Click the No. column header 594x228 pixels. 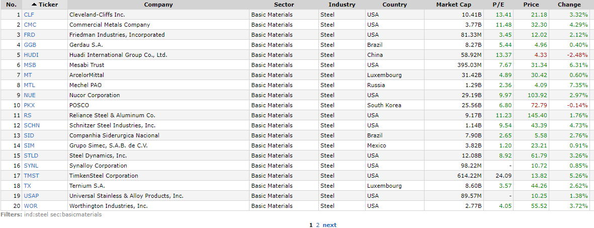pyautogui.click(x=11, y=5)
